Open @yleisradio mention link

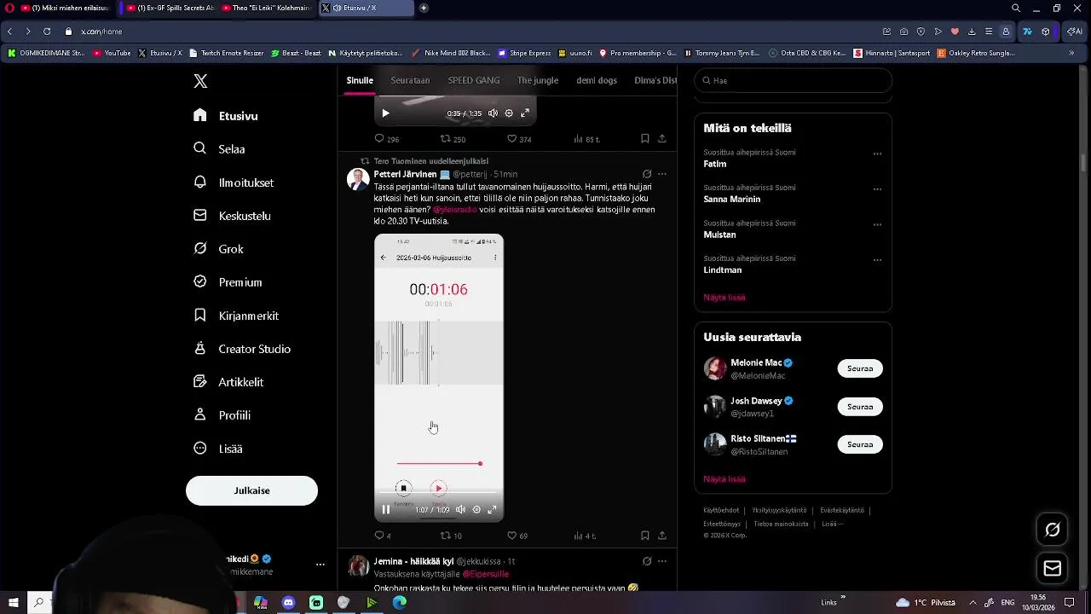(454, 210)
